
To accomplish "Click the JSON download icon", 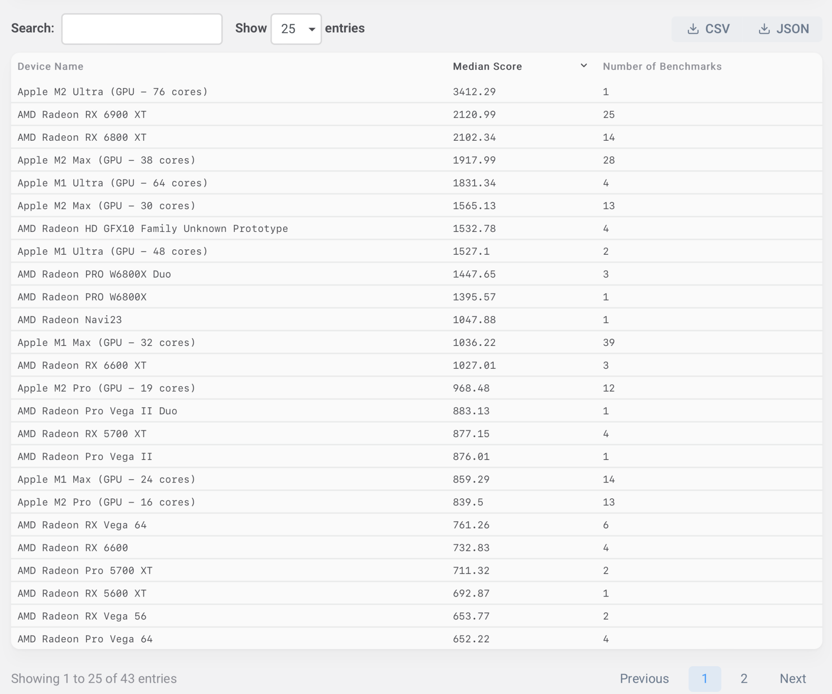I will pyautogui.click(x=764, y=29).
